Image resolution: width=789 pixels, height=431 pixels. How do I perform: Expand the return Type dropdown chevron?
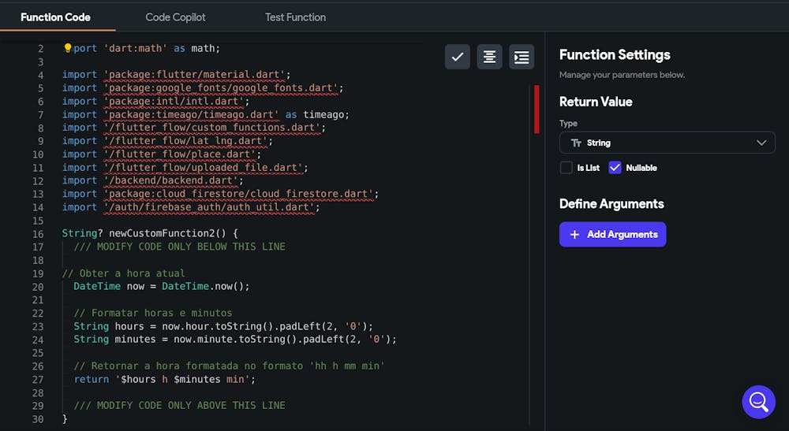click(x=761, y=143)
